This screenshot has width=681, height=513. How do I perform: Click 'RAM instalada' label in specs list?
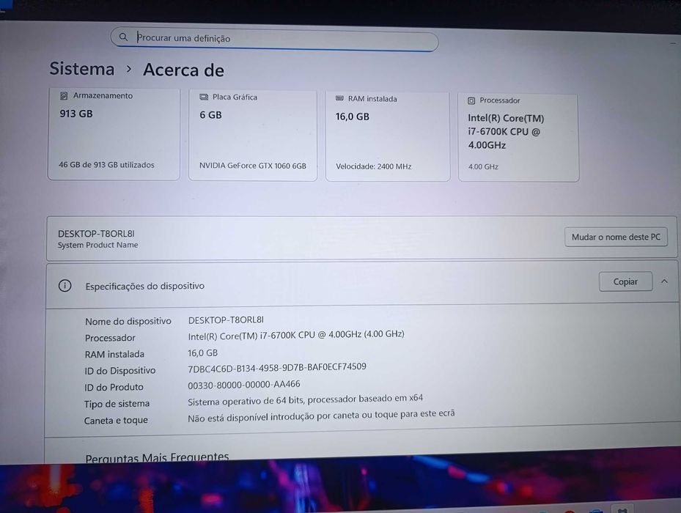click(x=114, y=355)
